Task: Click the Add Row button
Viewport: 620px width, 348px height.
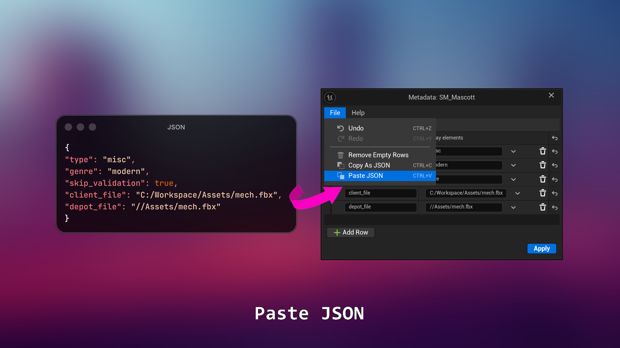Action: click(x=351, y=232)
